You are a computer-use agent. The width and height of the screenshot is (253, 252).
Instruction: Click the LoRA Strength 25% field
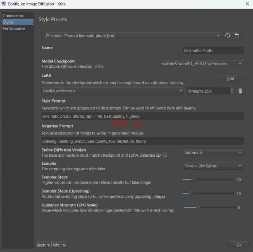(x=208, y=91)
